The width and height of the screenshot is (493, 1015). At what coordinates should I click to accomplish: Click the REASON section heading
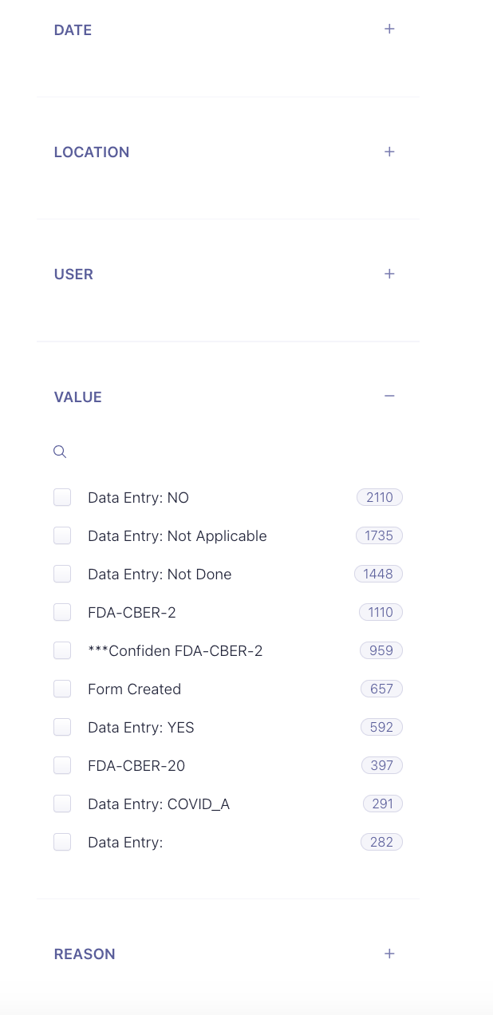coord(85,954)
